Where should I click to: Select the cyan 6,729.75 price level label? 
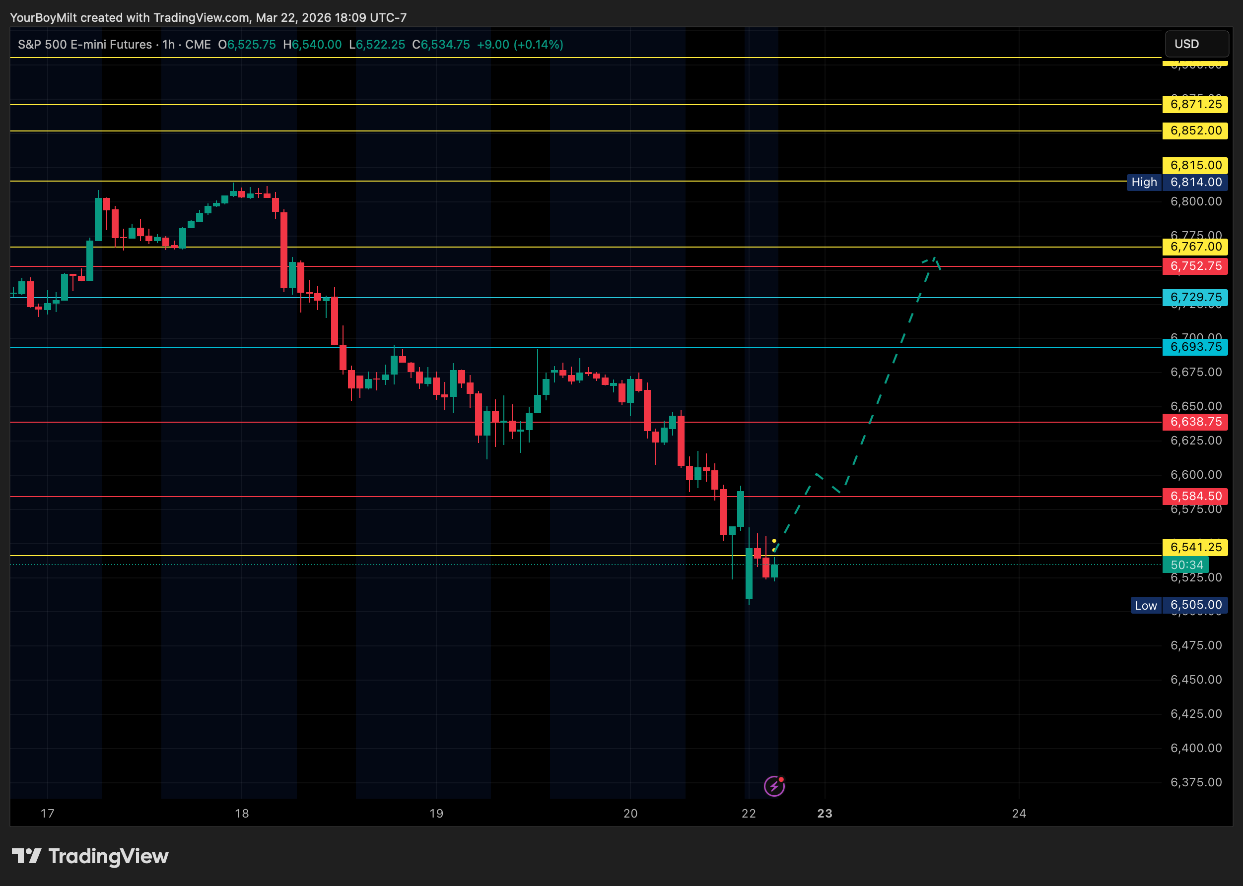[1195, 297]
